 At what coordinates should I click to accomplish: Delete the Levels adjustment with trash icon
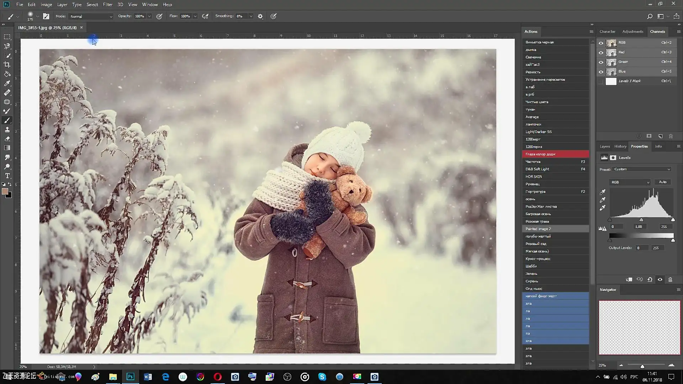pyautogui.click(x=670, y=279)
